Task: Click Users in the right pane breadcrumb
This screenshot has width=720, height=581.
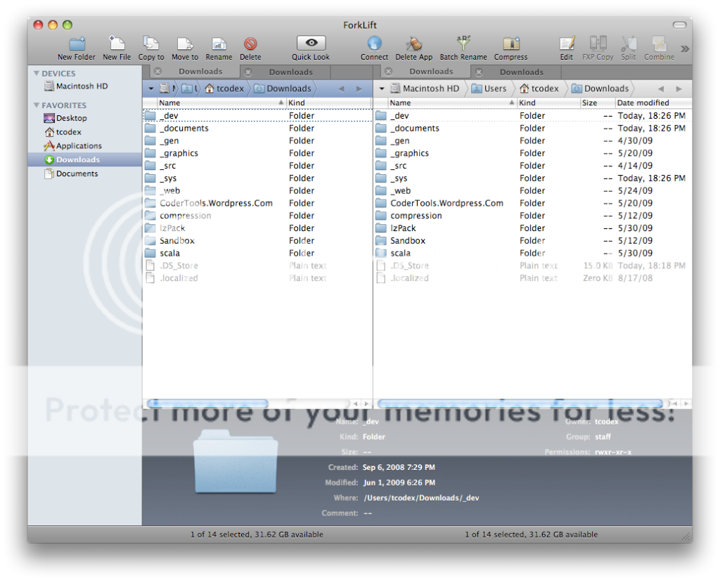Action: pos(489,89)
